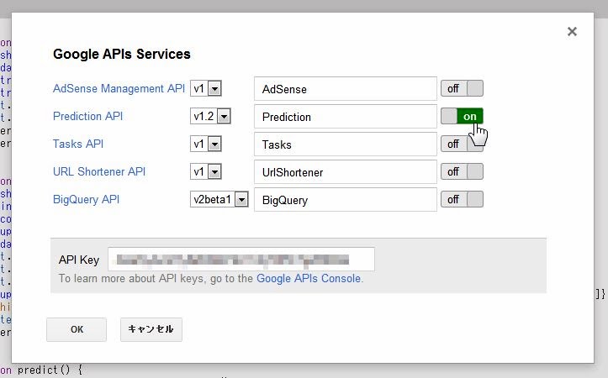
Task: Follow the Tasks API link
Action: click(x=78, y=144)
